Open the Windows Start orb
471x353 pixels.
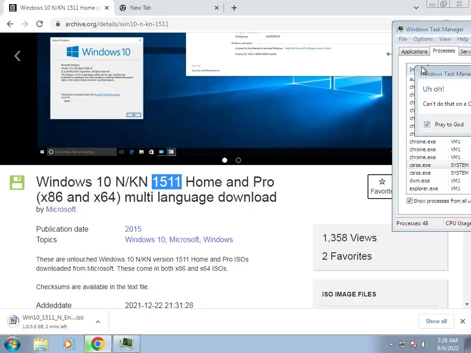coord(12,344)
